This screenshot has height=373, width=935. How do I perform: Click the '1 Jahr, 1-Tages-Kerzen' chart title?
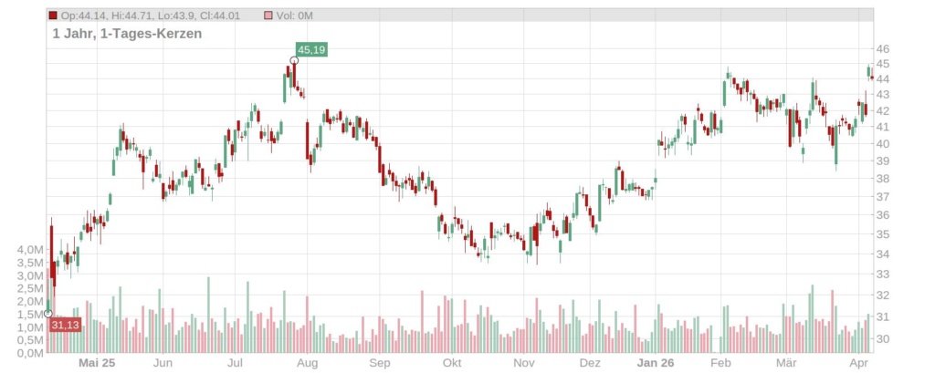127,34
